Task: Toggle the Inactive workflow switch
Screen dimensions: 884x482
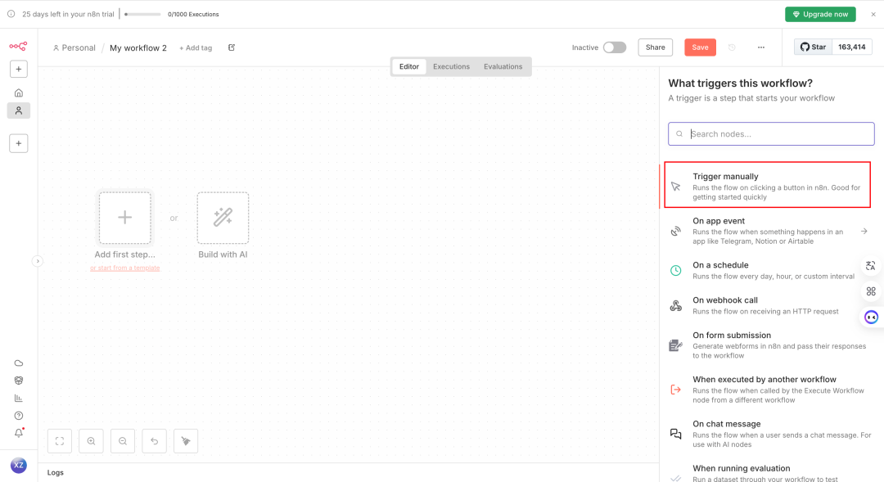Action: point(615,47)
